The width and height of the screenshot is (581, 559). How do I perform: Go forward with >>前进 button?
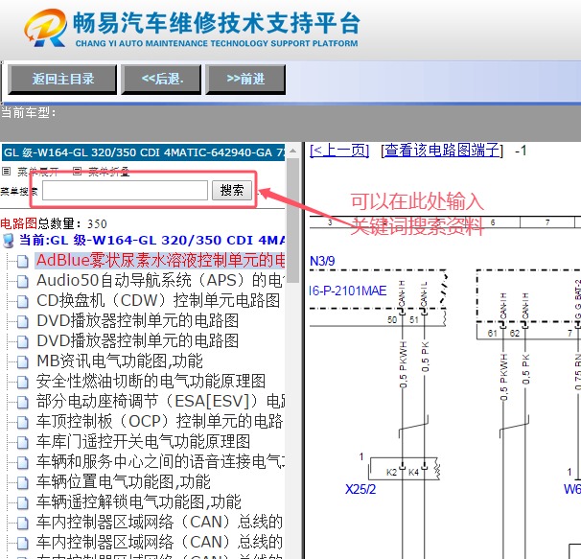[x=245, y=79]
